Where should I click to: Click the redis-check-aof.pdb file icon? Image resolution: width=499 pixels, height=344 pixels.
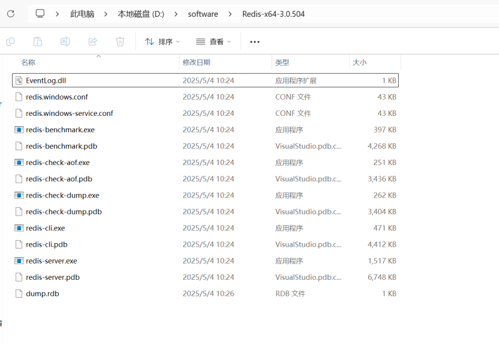click(x=19, y=179)
